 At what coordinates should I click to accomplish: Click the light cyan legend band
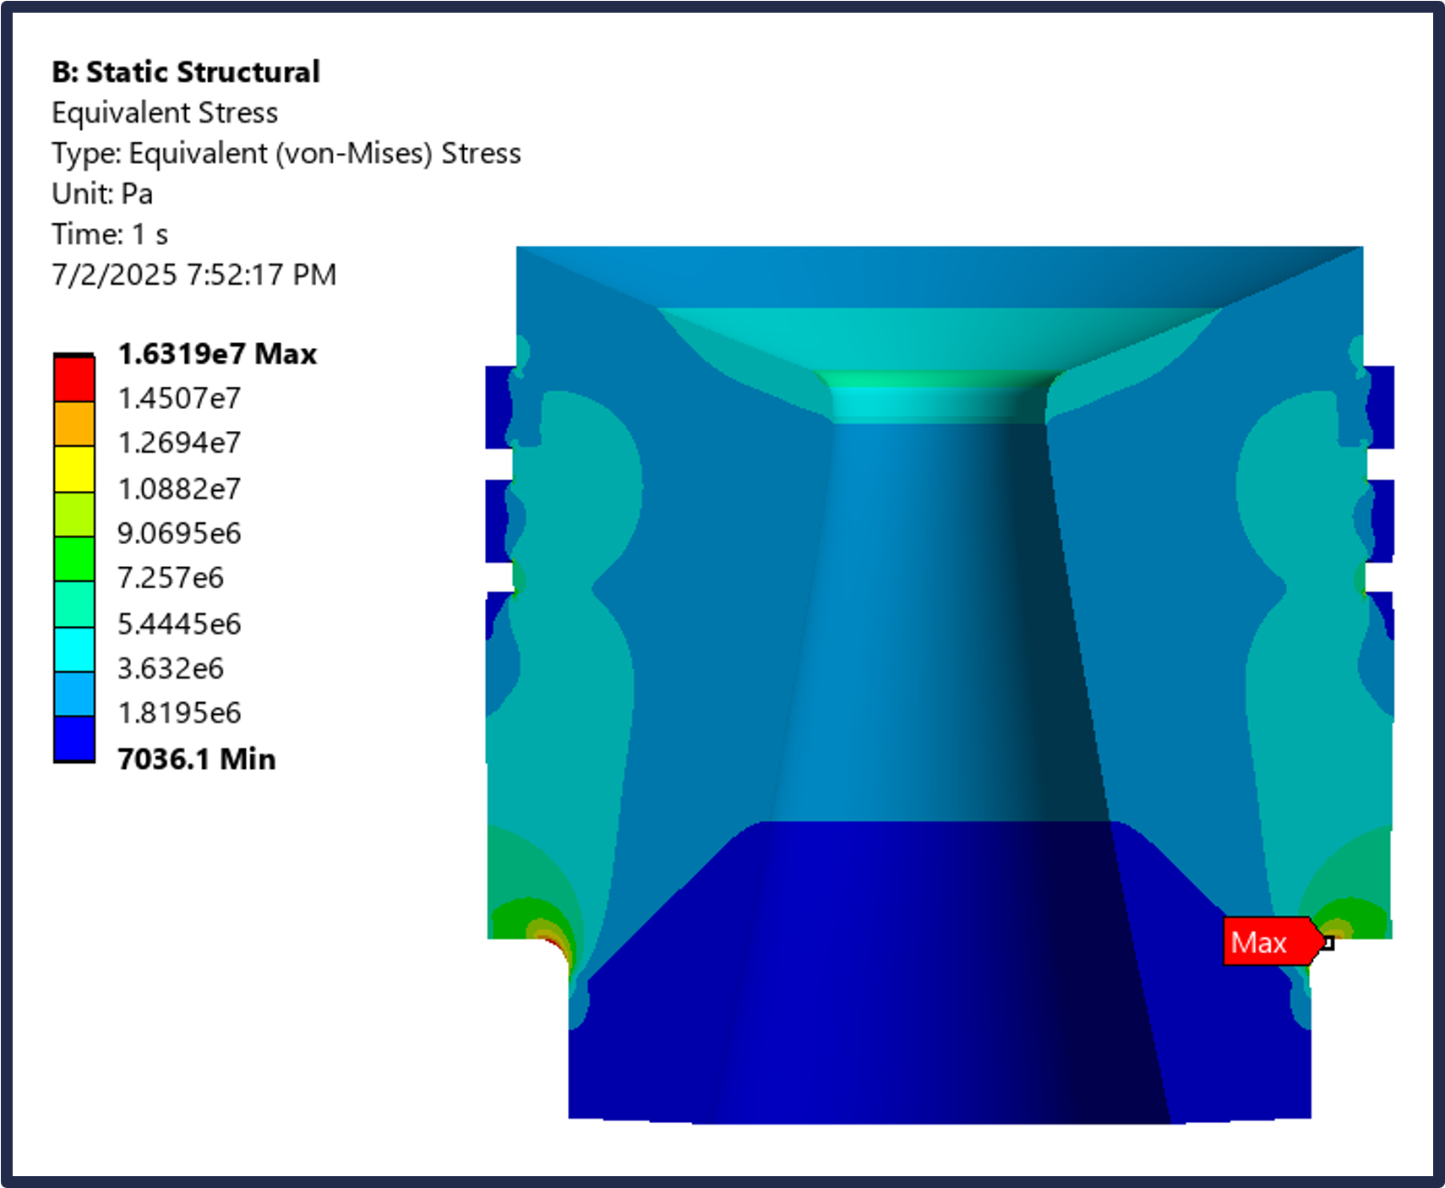(x=74, y=649)
